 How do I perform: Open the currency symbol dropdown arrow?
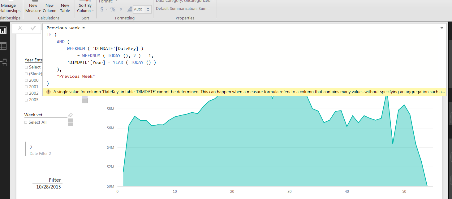point(107,9)
